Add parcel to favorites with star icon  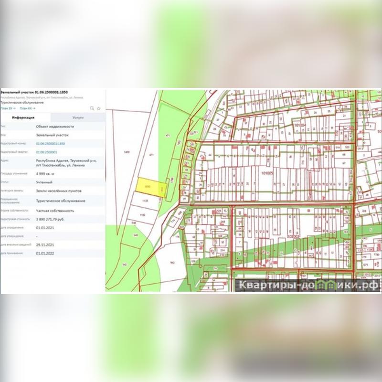click(x=99, y=108)
